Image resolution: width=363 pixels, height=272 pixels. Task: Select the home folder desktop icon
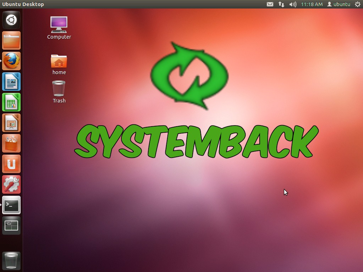click(x=59, y=65)
